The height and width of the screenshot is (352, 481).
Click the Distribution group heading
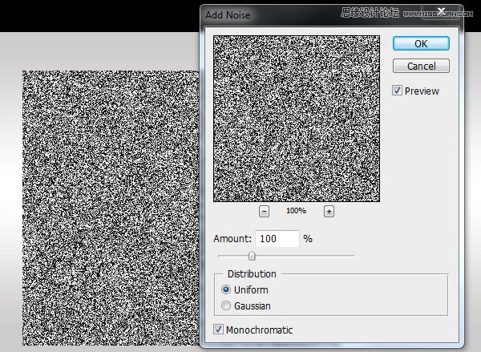pyautogui.click(x=252, y=273)
